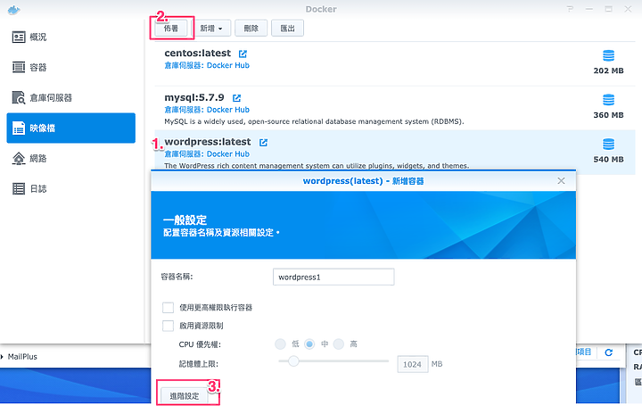This screenshot has width=642, height=406.
Task: Click the mysql 360 MB database icon
Action: [x=608, y=100]
